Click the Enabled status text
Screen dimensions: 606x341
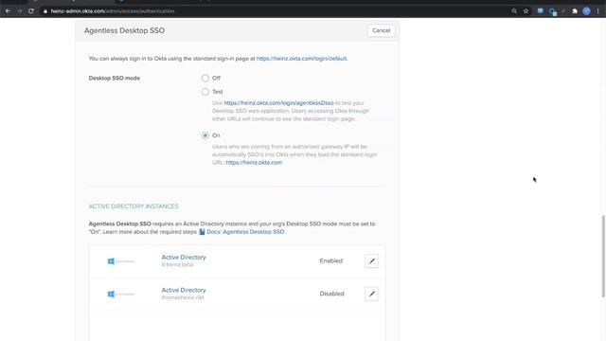(331, 261)
